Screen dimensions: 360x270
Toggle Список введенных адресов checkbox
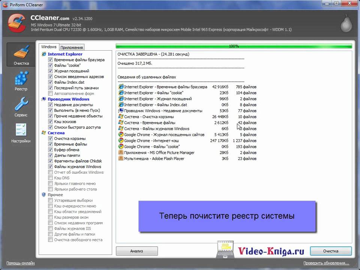pyautogui.click(x=50, y=76)
